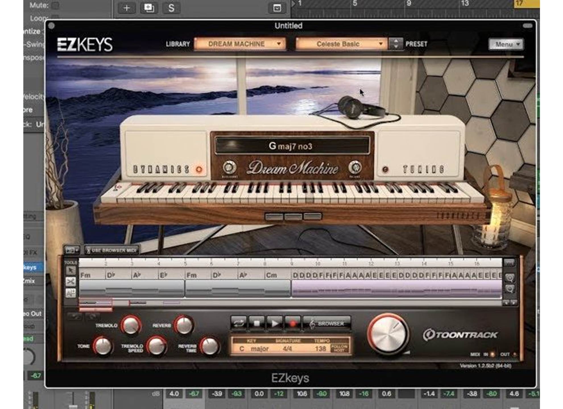This screenshot has width=563, height=409.
Task: Click the preset up/down stepper
Action: [x=396, y=44]
